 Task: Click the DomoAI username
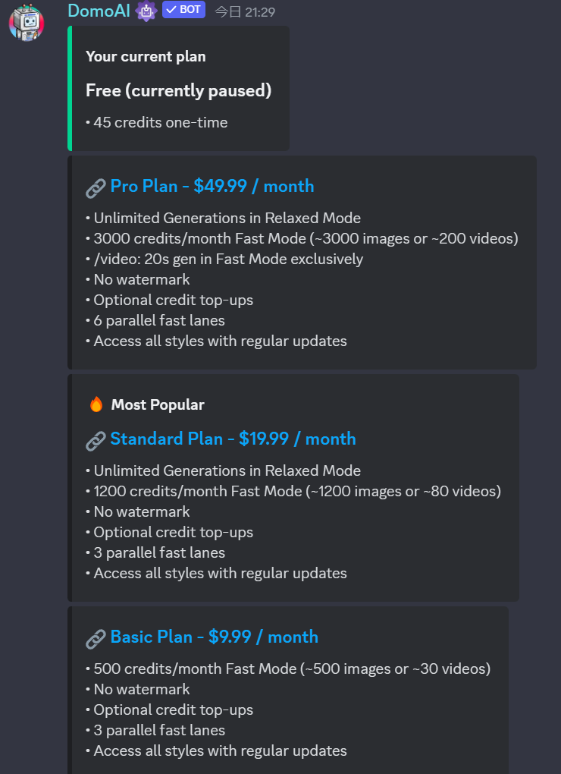(99, 11)
